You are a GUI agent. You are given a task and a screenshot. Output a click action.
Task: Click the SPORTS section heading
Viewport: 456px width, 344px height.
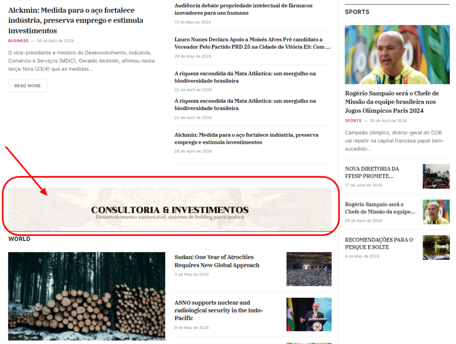[x=357, y=12]
